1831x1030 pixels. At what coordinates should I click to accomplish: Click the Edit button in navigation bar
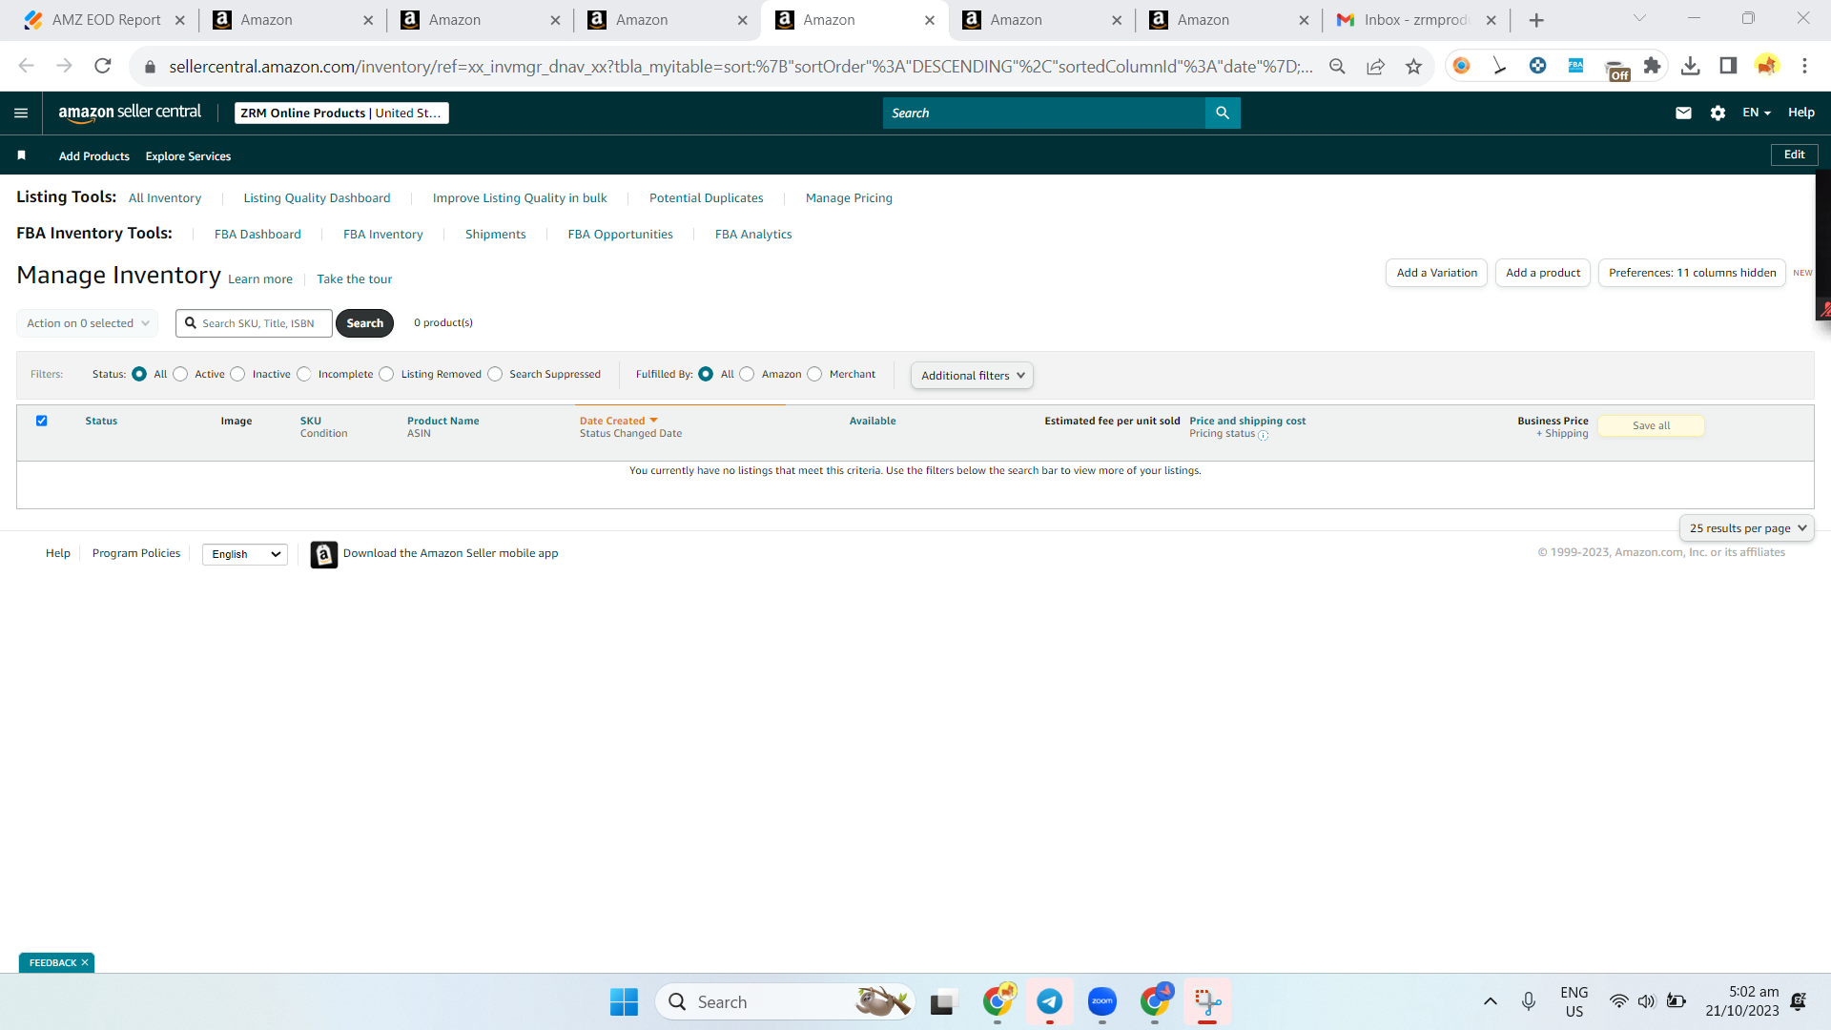[x=1794, y=154]
